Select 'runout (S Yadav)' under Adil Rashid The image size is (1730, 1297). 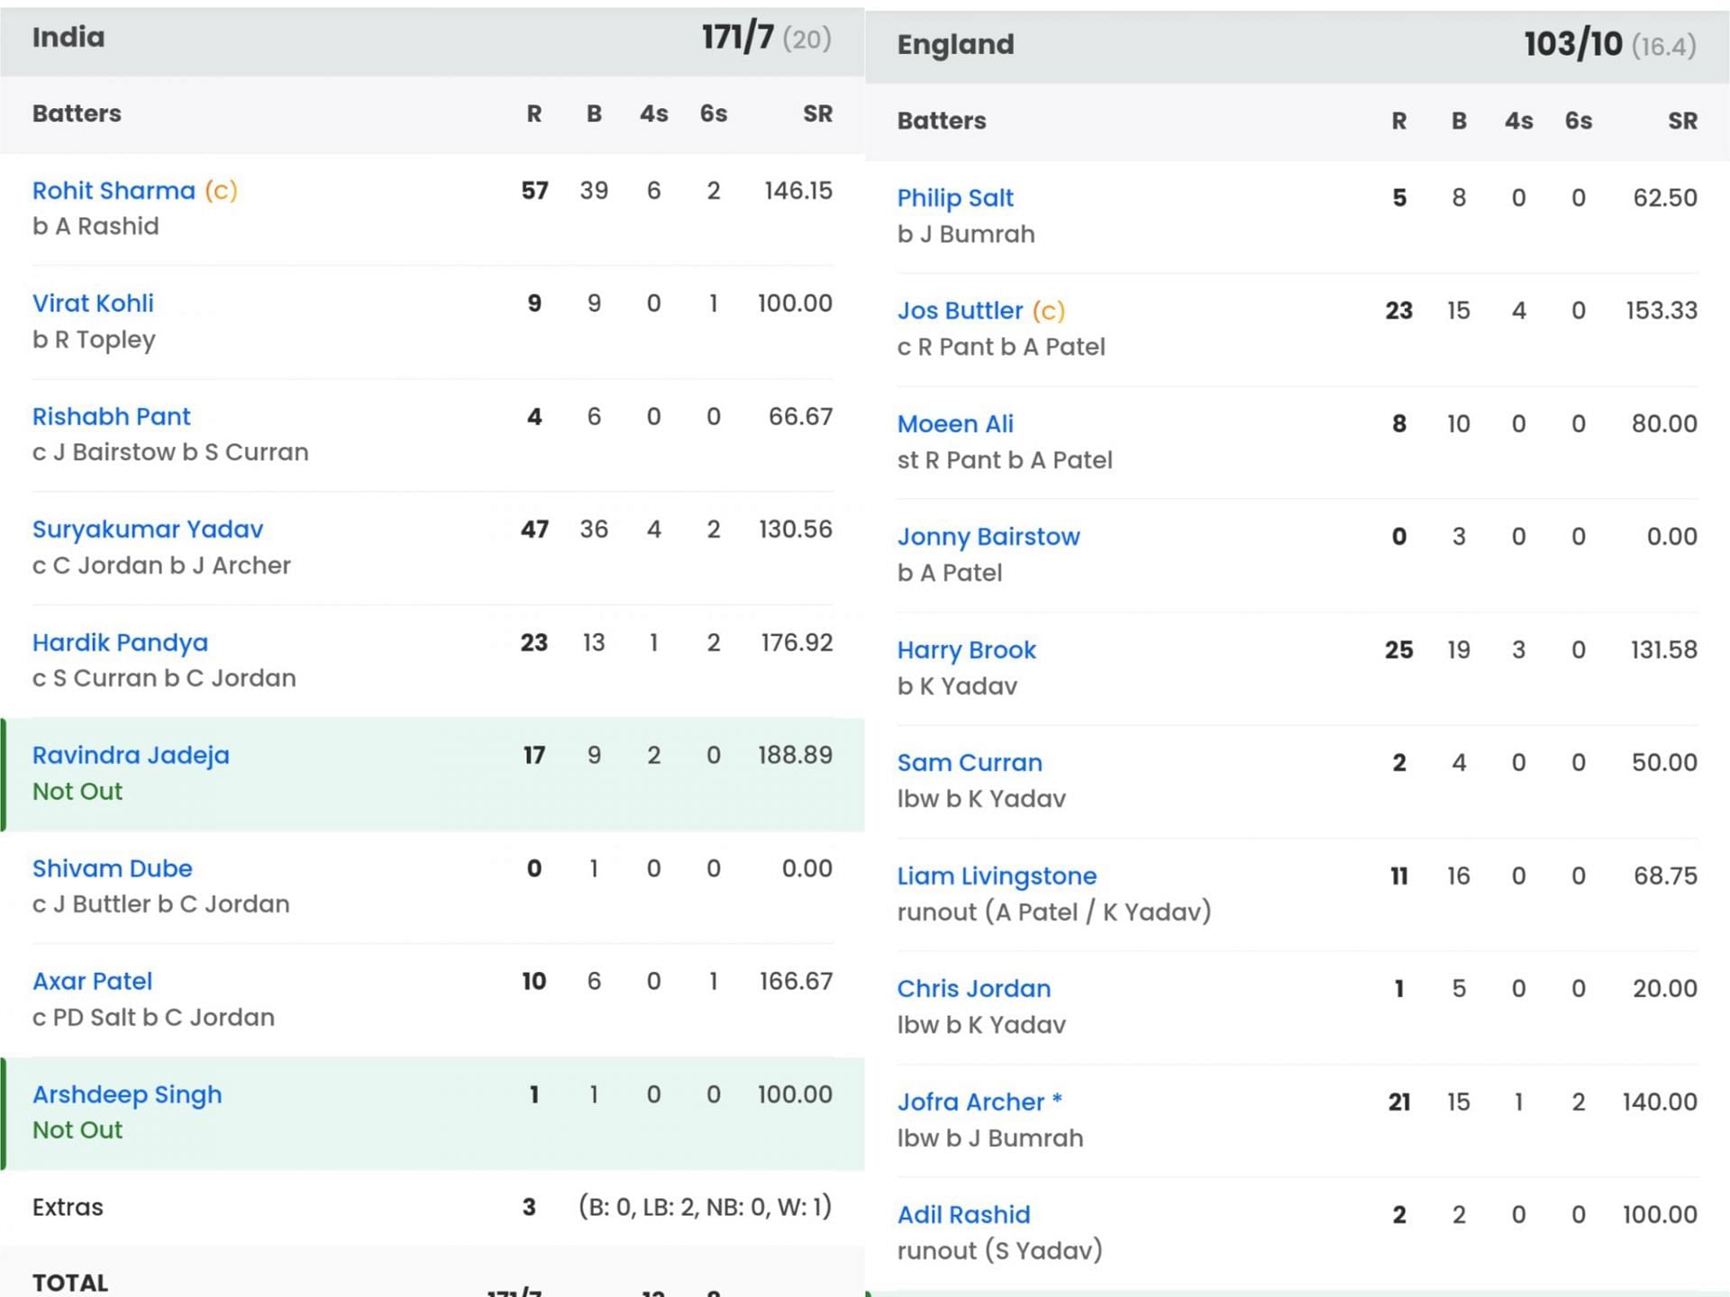click(x=999, y=1251)
